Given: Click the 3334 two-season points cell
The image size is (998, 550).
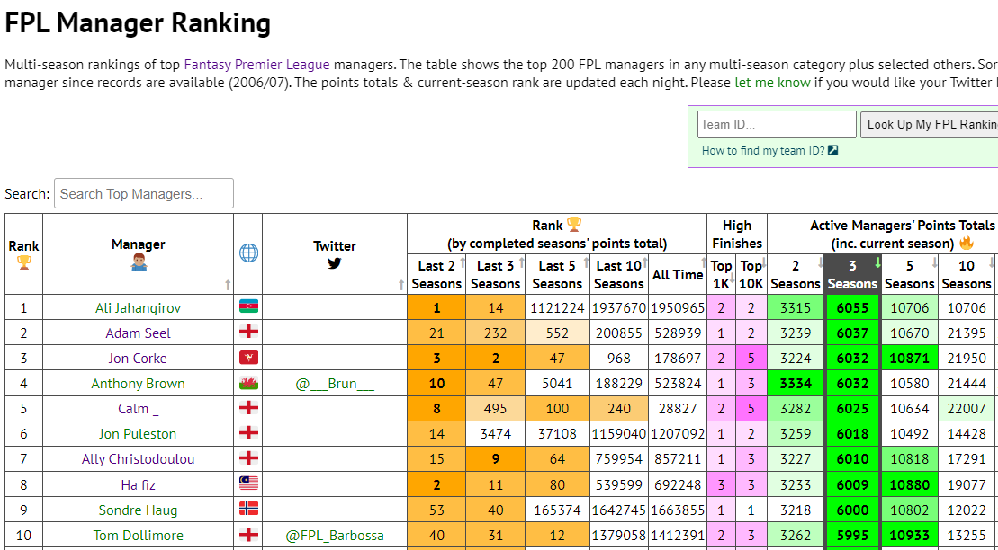Looking at the screenshot, I should (x=796, y=384).
